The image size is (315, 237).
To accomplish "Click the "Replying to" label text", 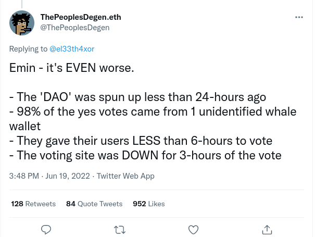I will [28, 49].
